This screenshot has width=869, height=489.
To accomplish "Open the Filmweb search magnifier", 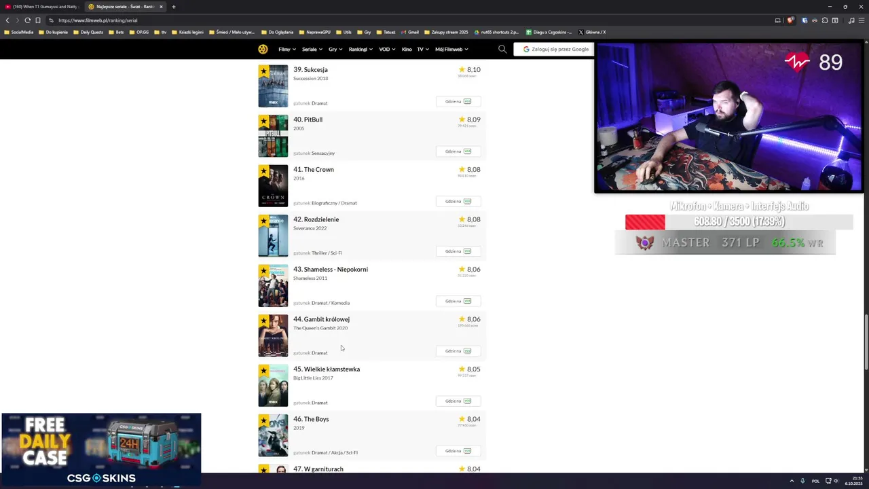I will pyautogui.click(x=502, y=49).
